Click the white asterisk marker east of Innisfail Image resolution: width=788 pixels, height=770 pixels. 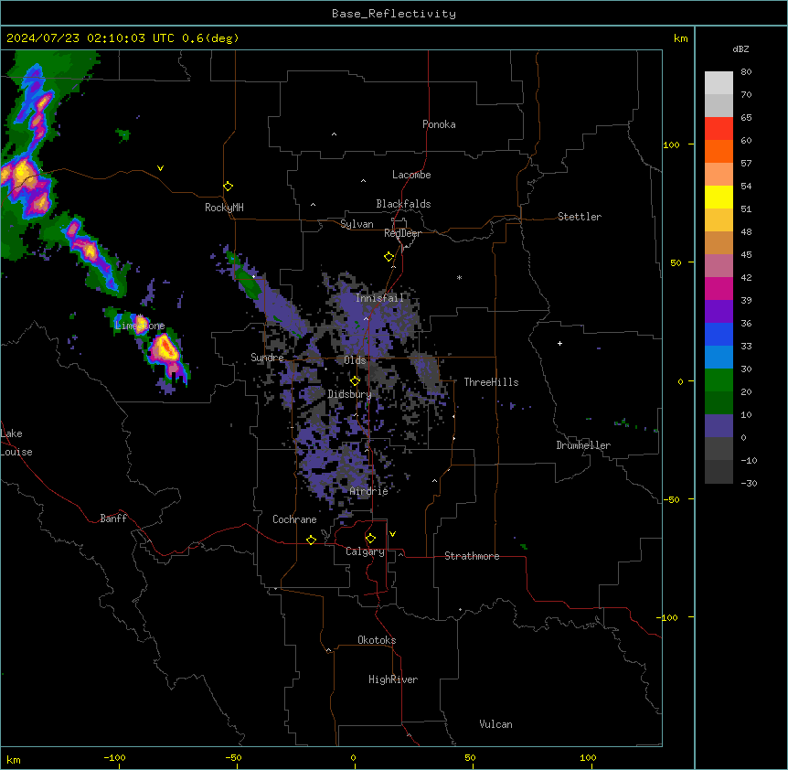459,277
